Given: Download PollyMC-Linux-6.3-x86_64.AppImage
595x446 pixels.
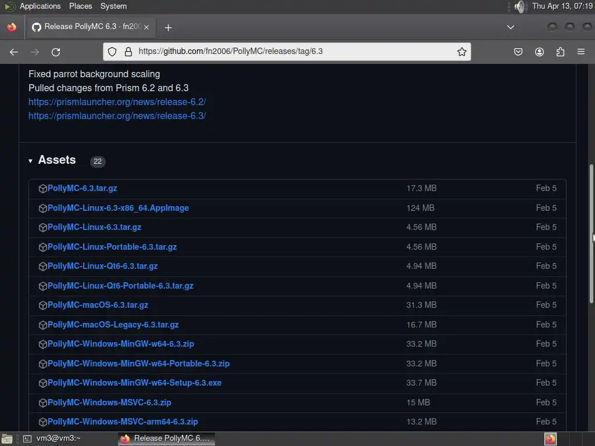Looking at the screenshot, I should tap(118, 208).
